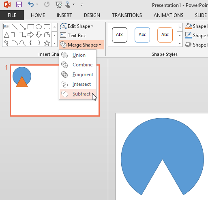Choose Intersect from Merge Shapes menu

[78, 84]
